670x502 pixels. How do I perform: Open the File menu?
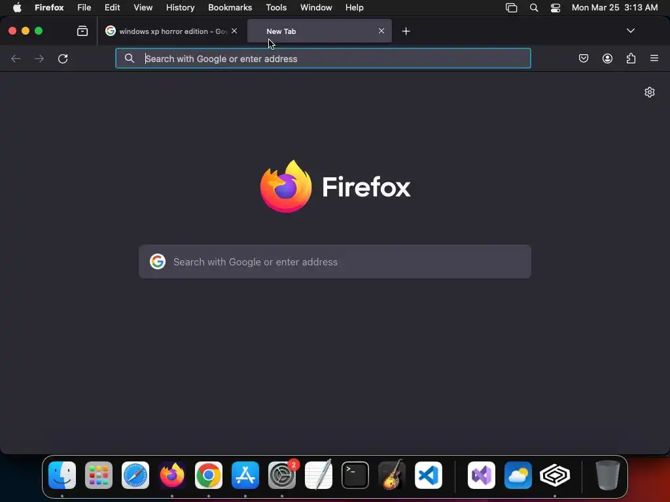coord(84,7)
